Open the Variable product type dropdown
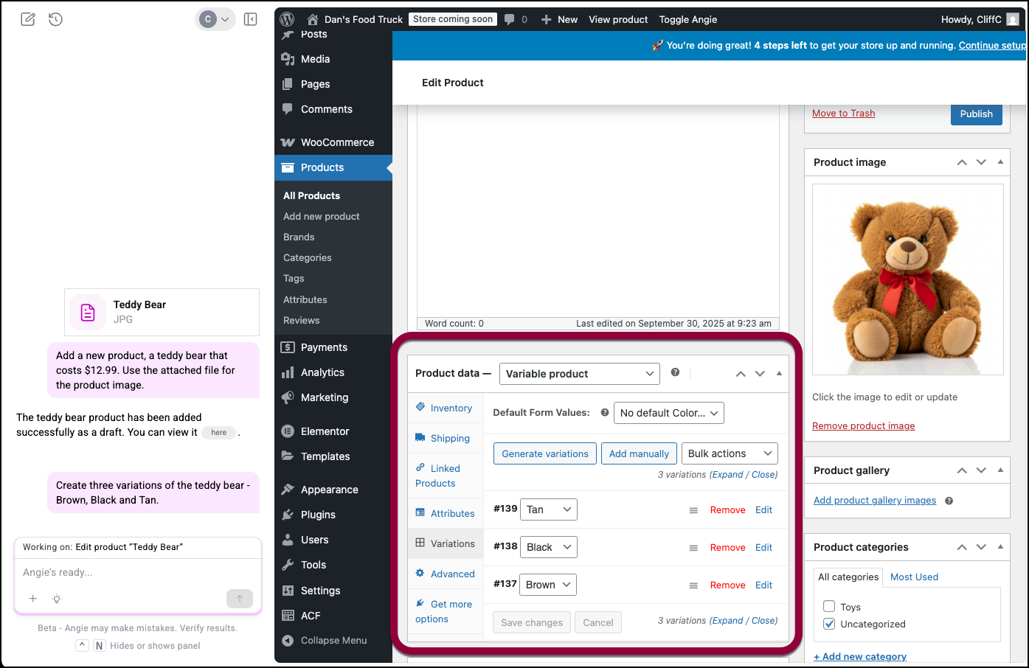 pyautogui.click(x=579, y=374)
